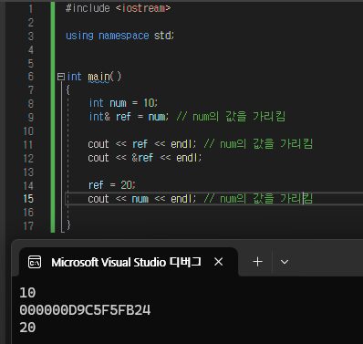Click 'cout << &ref << endl;' on line 12
363x344 pixels.
(145, 158)
